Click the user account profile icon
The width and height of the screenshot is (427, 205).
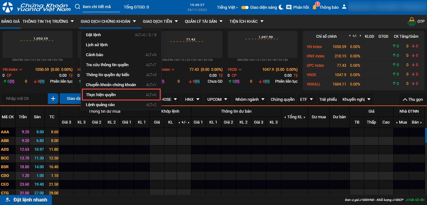pos(344,7)
